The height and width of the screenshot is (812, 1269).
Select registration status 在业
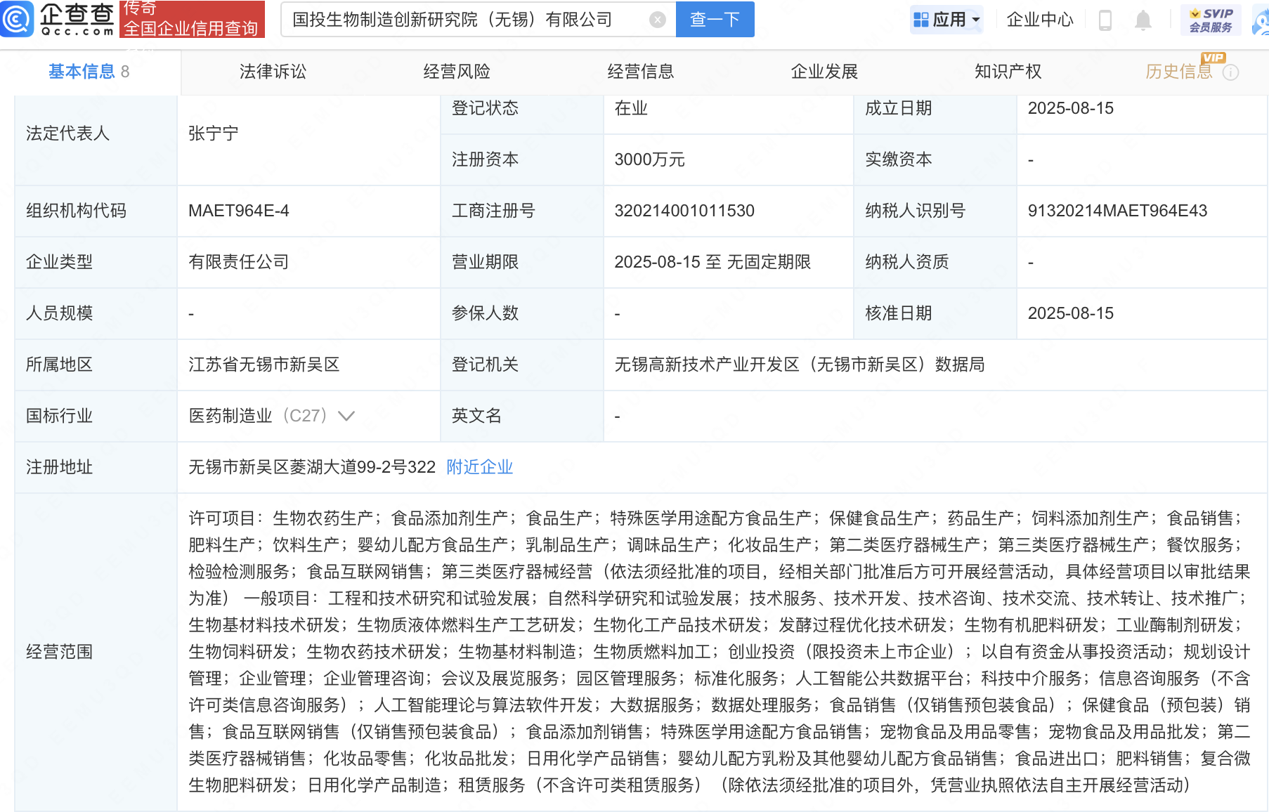(x=631, y=108)
